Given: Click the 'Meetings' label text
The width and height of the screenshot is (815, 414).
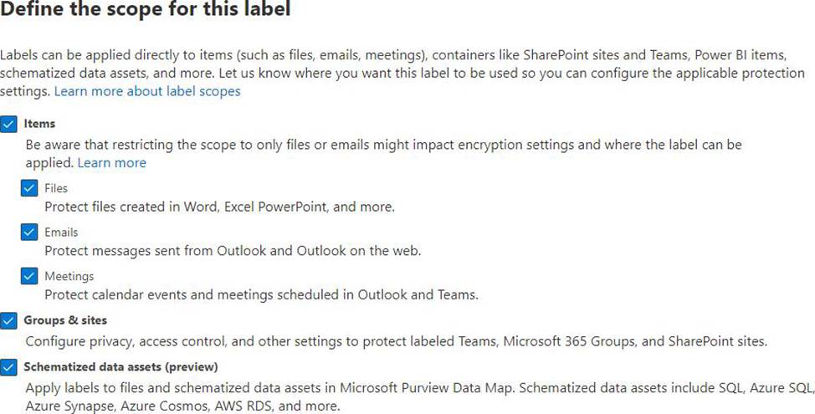Looking at the screenshot, I should [x=69, y=276].
